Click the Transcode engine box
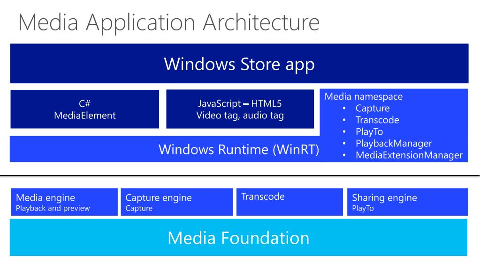Image resolution: width=480 pixels, height=269 pixels. coord(290,202)
